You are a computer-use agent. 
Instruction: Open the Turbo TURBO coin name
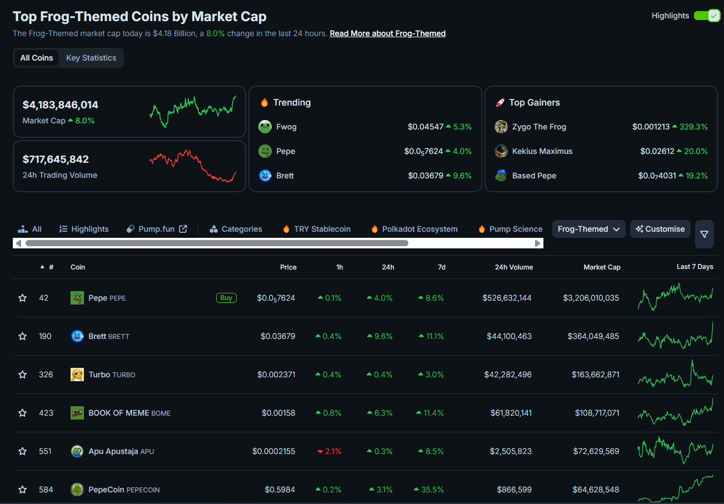(x=112, y=375)
